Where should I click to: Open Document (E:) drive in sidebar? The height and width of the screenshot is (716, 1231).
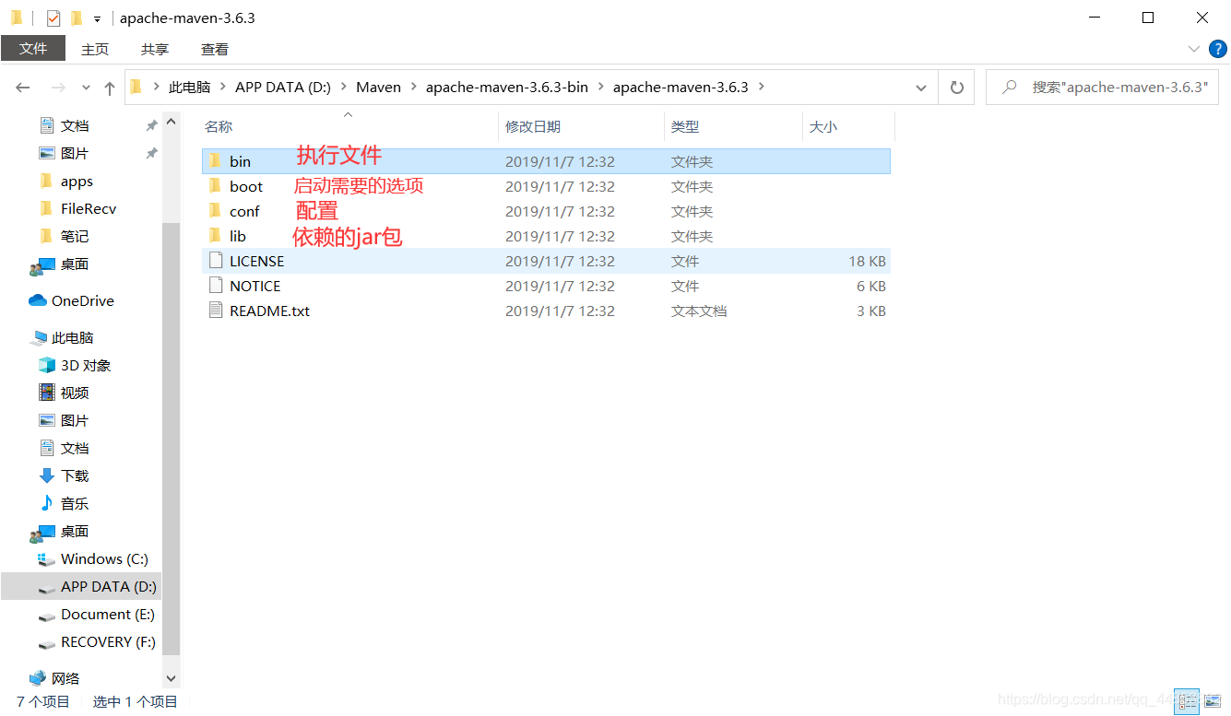(107, 614)
